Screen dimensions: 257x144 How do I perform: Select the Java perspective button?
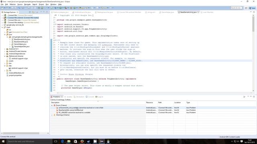click(252, 8)
